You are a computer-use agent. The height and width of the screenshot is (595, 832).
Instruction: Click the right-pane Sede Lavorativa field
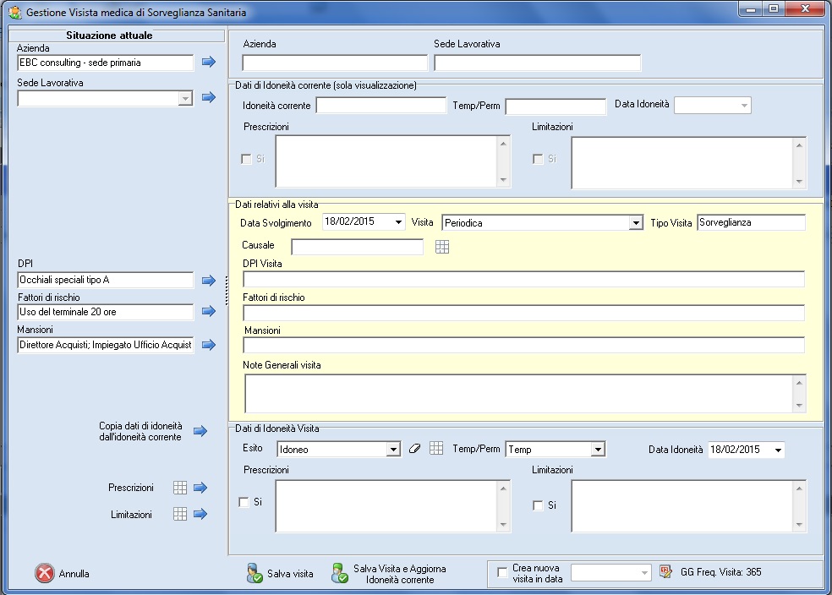point(538,63)
